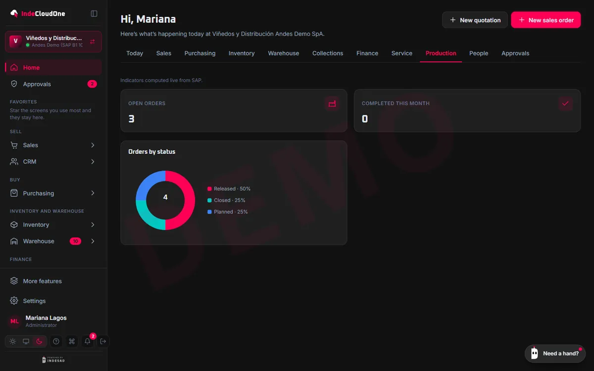Click the Approvals badge showing 2
This screenshot has width=594, height=371.
[x=92, y=84]
